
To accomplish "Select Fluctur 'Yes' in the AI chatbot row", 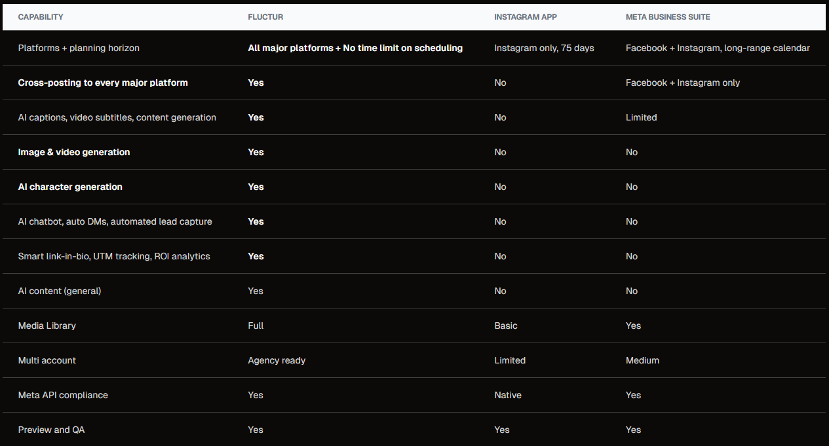I will click(x=256, y=221).
